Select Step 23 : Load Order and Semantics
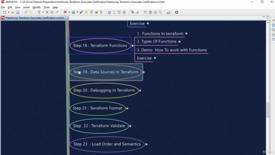Screen dimensions: 275x155 (x=107, y=144)
